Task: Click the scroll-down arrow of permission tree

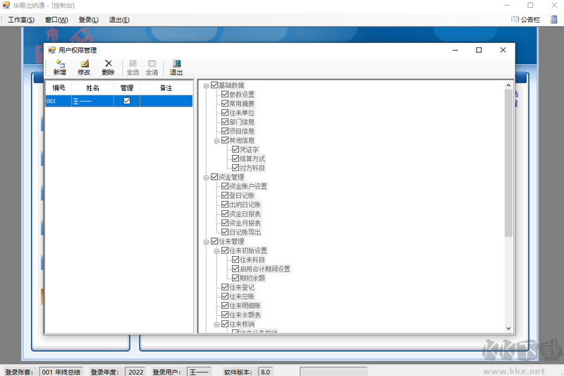Action: (508, 328)
